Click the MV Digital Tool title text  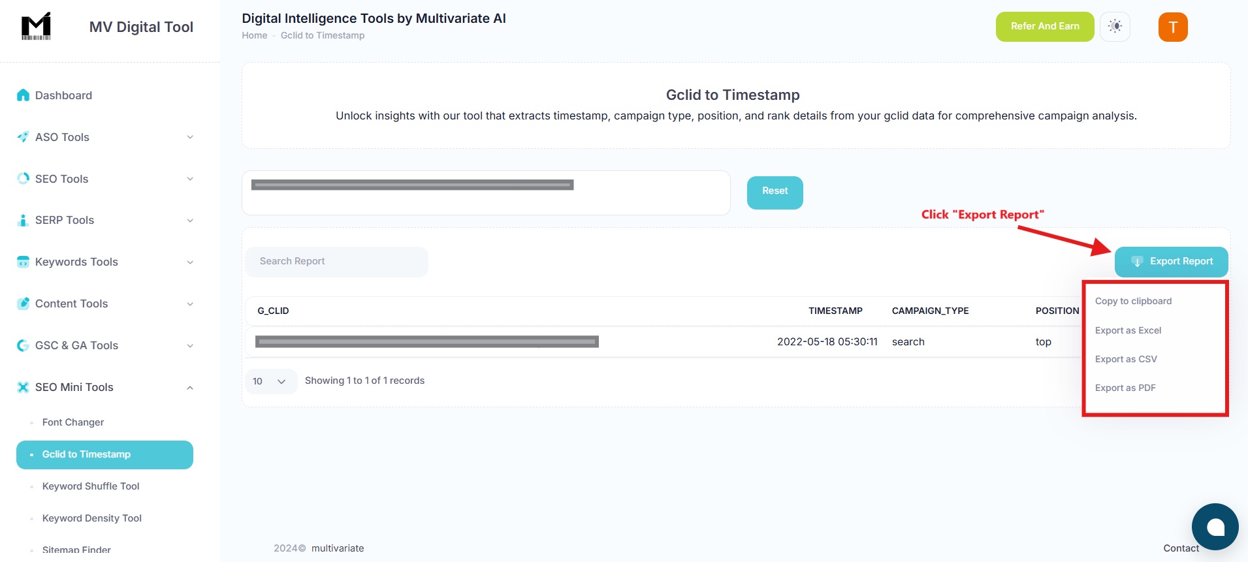141,27
